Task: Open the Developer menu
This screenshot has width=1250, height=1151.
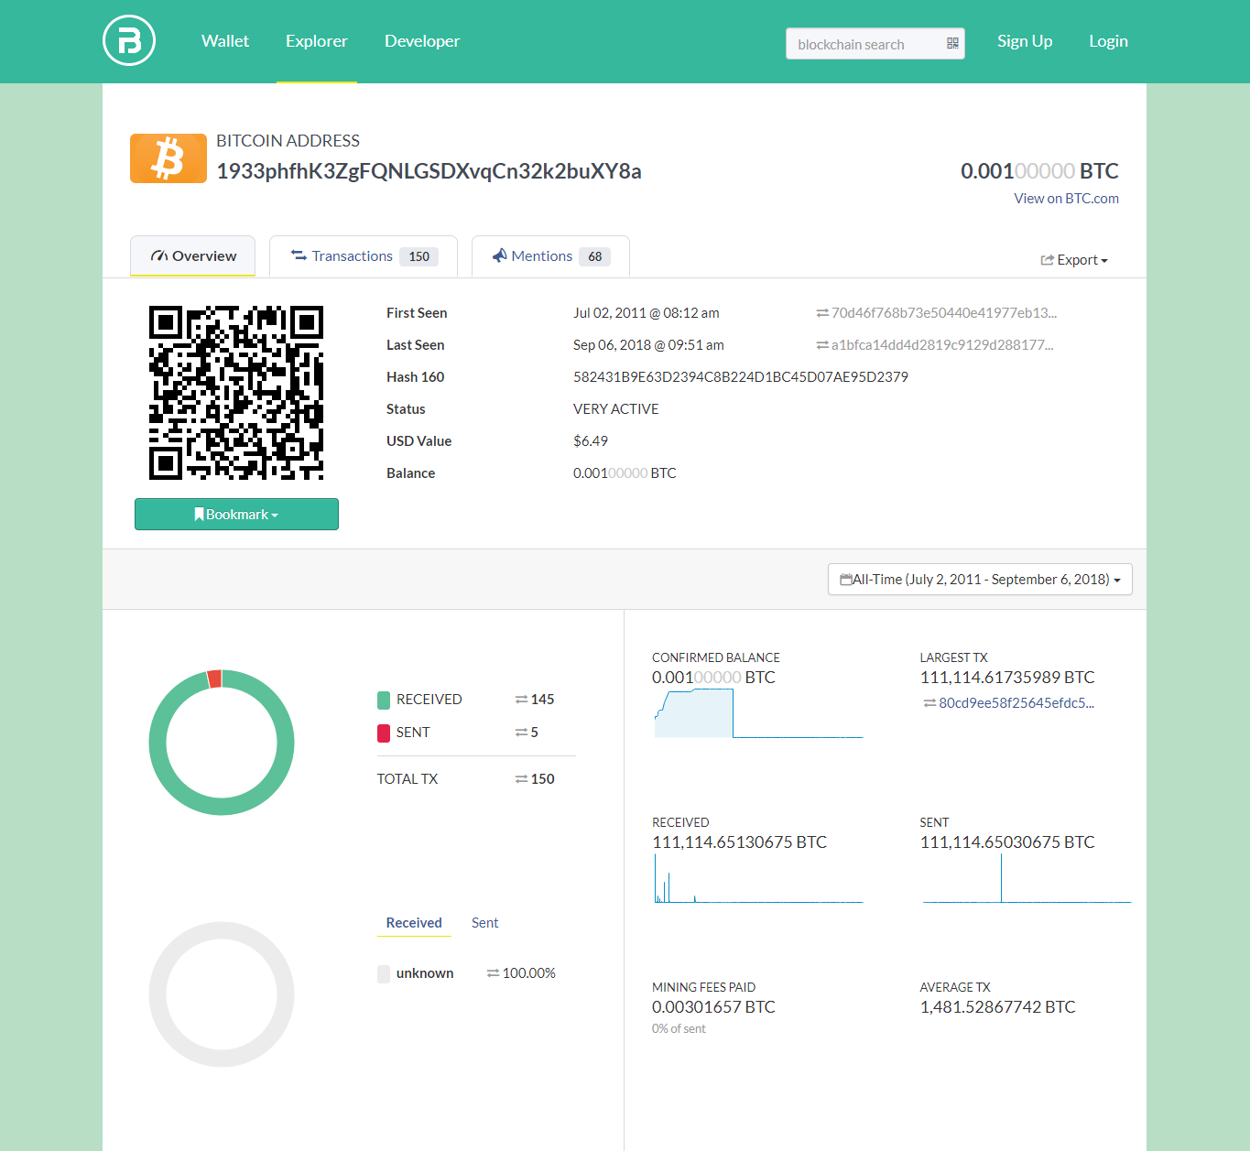Action: coord(422,41)
